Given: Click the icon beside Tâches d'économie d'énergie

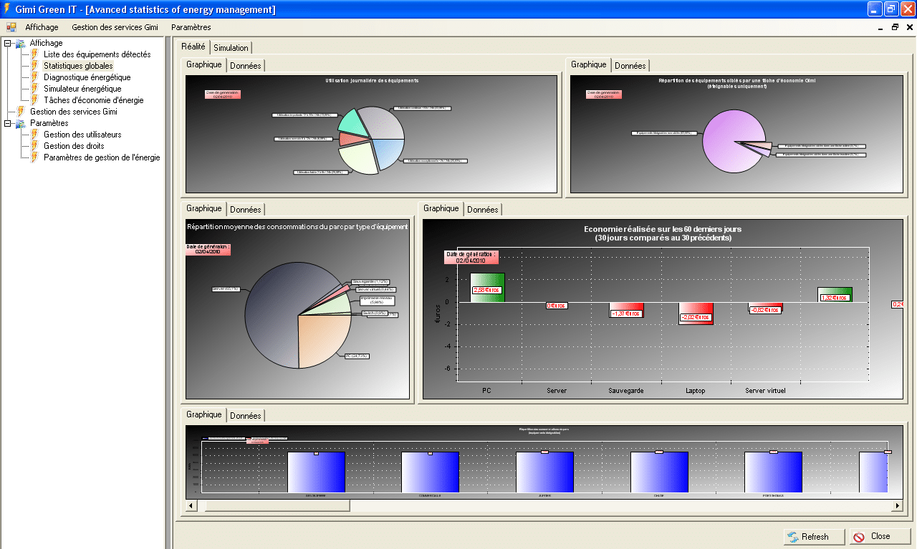Looking at the screenshot, I should [34, 100].
